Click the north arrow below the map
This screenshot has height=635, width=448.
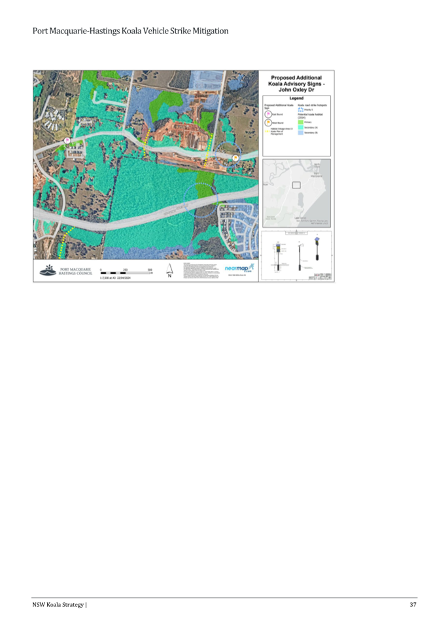pyautogui.click(x=169, y=270)
